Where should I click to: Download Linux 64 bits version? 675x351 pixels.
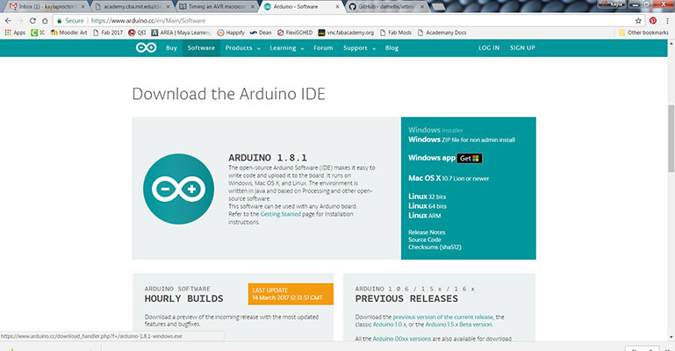[x=427, y=206]
